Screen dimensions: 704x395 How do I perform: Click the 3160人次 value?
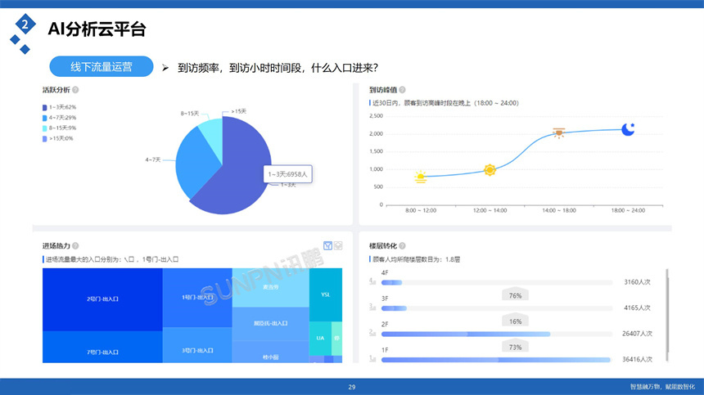pyautogui.click(x=637, y=282)
